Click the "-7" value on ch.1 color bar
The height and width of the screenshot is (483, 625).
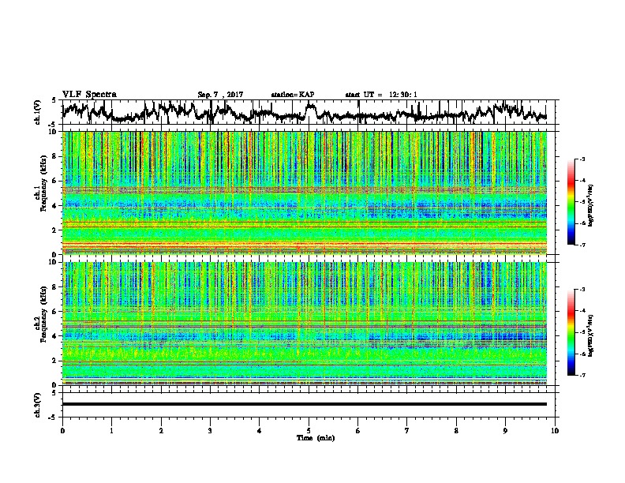coord(582,245)
